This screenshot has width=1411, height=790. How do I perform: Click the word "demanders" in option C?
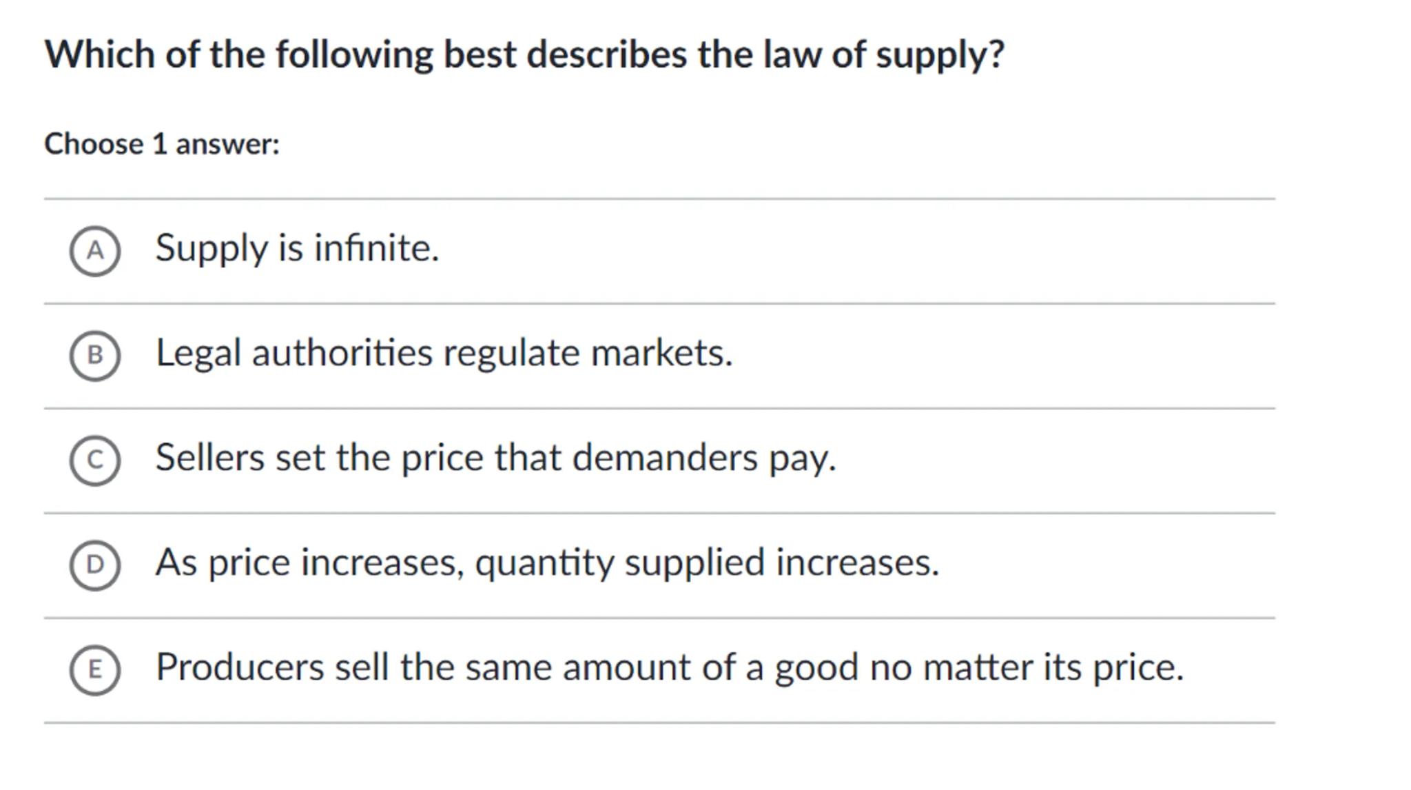point(664,458)
